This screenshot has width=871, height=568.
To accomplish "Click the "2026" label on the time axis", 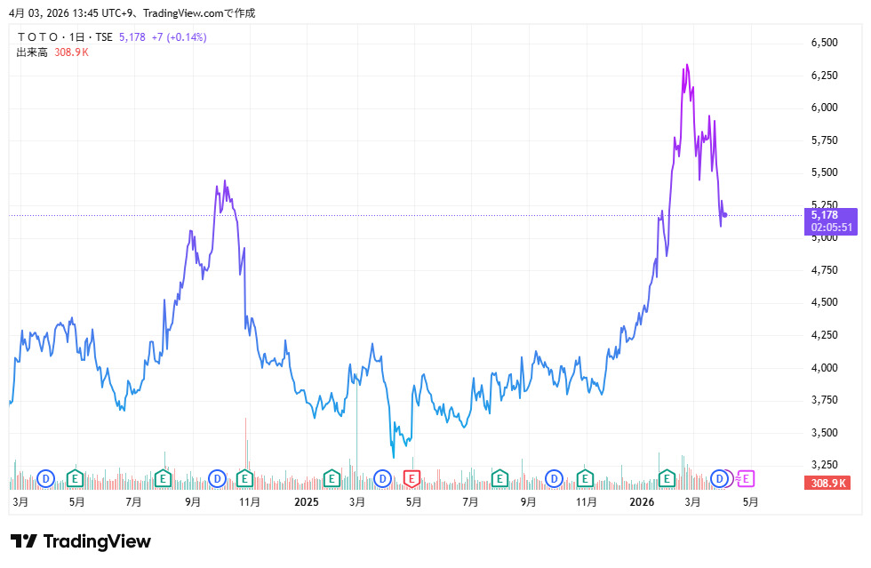I will coord(643,501).
